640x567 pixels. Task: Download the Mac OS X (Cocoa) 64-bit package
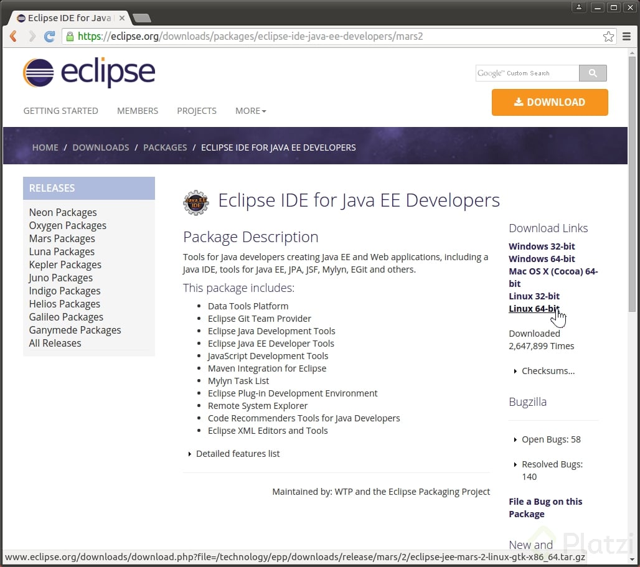click(x=553, y=278)
